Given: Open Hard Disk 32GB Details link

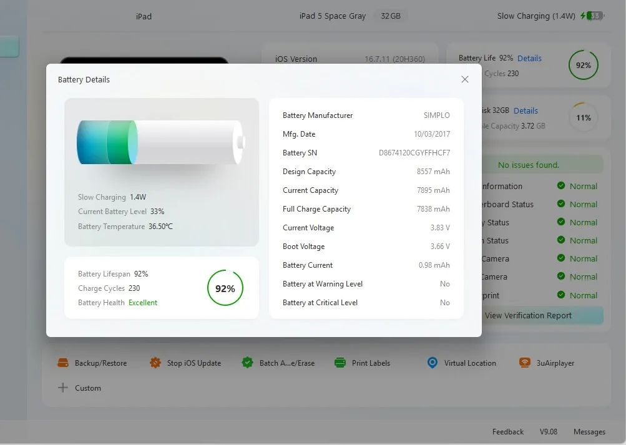Looking at the screenshot, I should [x=526, y=110].
